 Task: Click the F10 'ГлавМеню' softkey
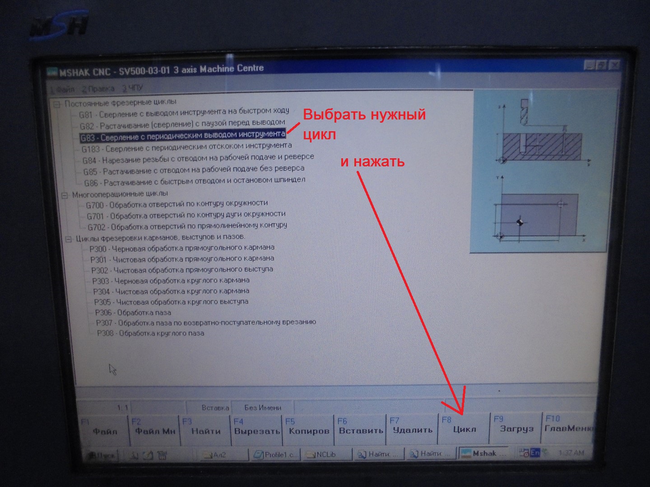tap(568, 427)
